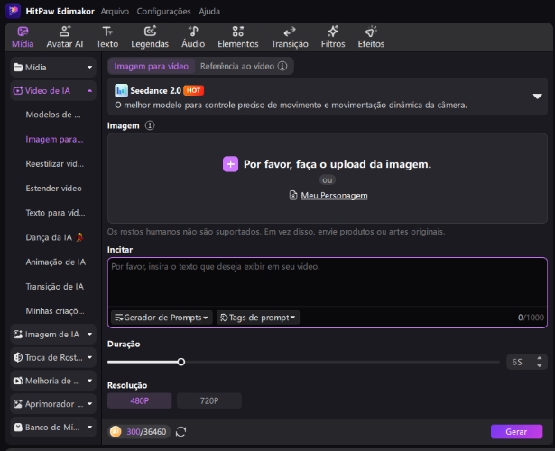This screenshot has width=555, height=451.
Task: Expand the Mídia sidebar dropdown
Action: (x=89, y=68)
